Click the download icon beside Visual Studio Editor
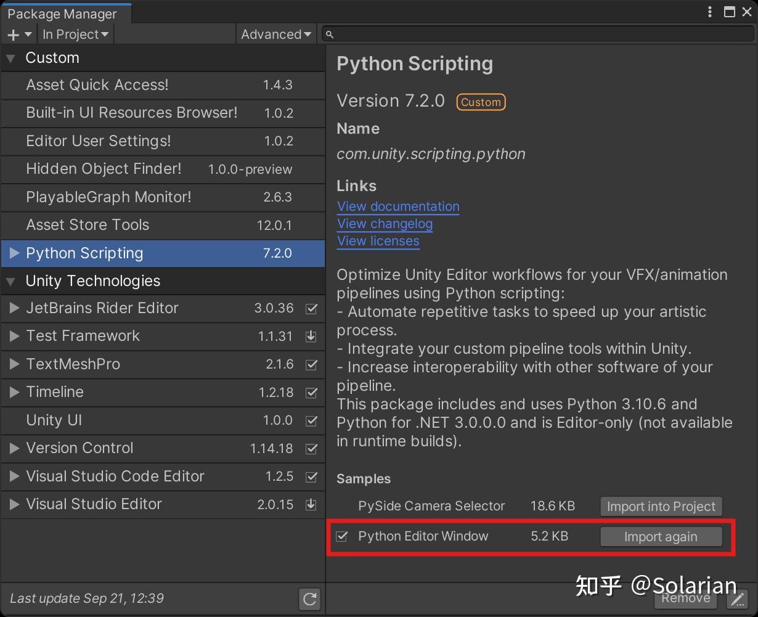758x617 pixels. [x=311, y=505]
